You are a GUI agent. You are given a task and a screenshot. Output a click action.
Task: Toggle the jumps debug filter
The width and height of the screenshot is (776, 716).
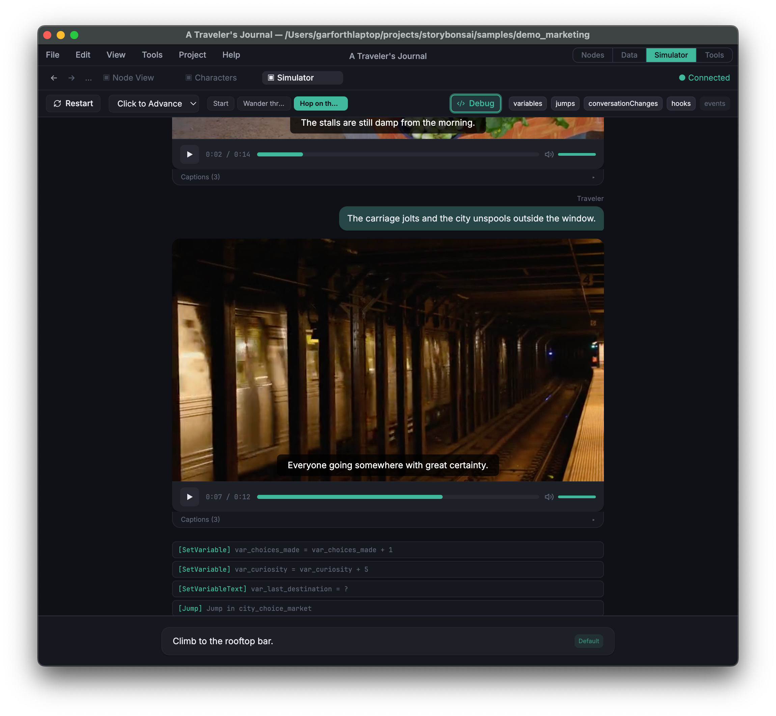coord(565,103)
